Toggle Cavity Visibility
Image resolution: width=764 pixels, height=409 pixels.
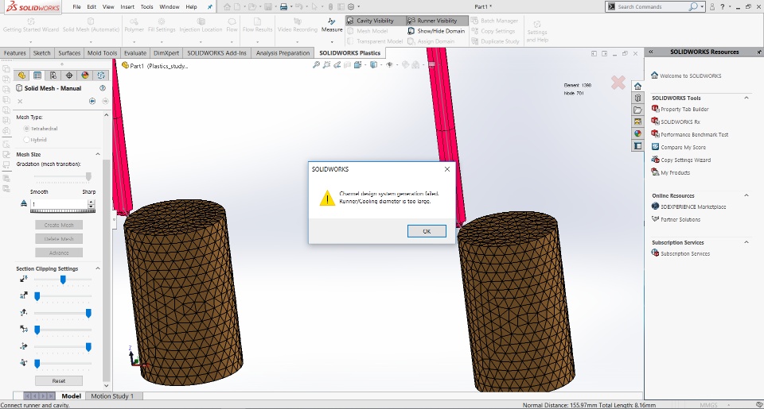(375, 21)
